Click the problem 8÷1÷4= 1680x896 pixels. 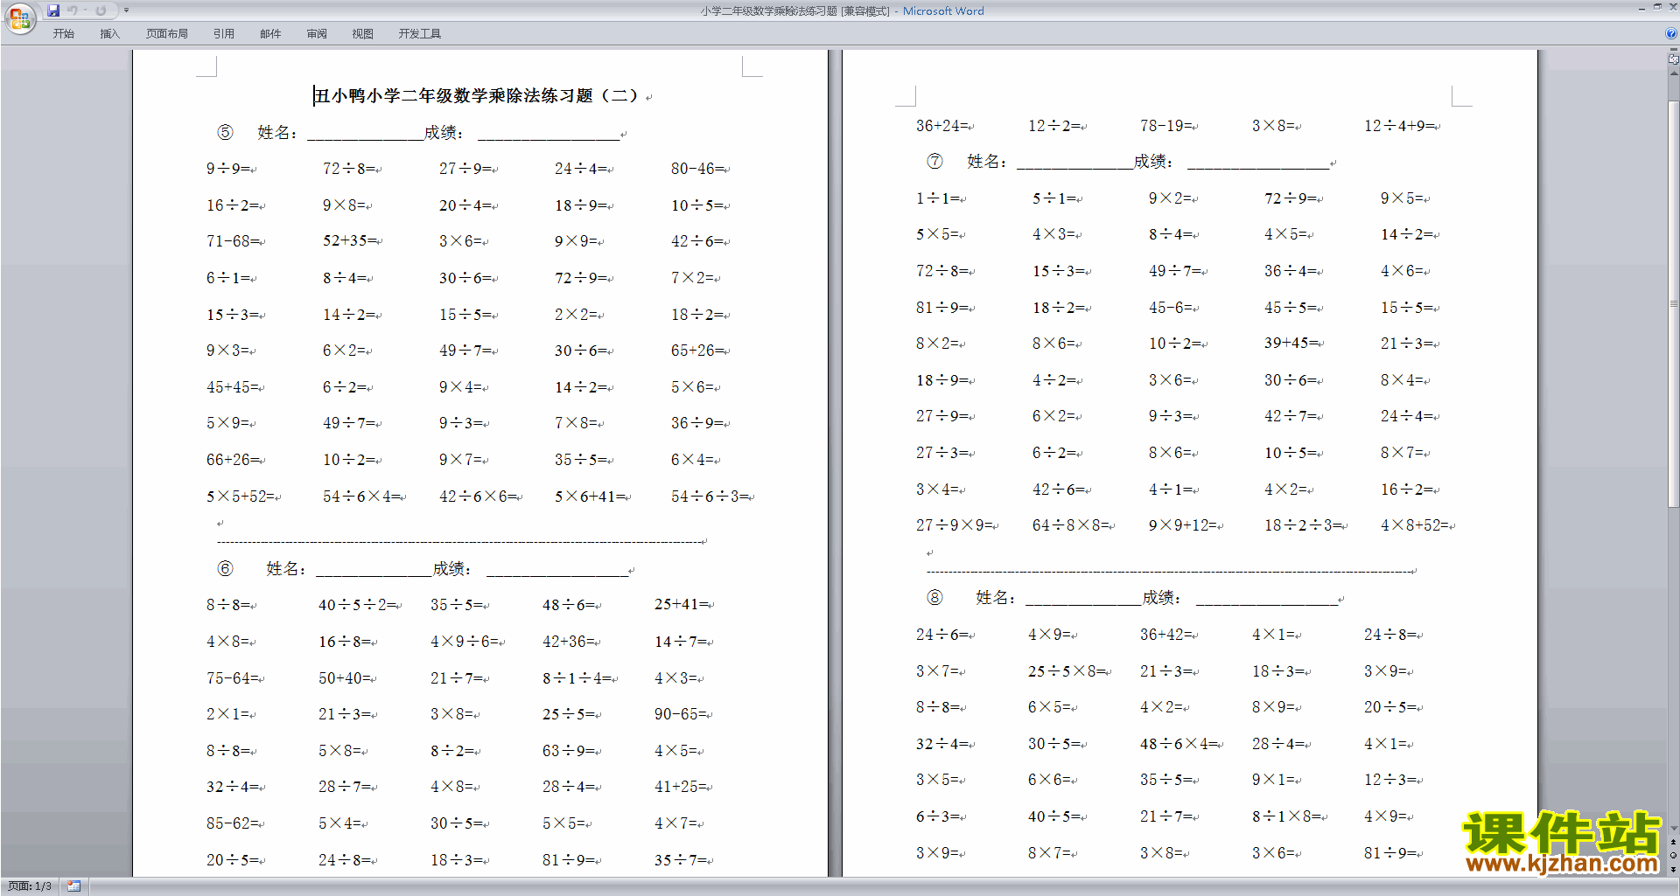[577, 678]
